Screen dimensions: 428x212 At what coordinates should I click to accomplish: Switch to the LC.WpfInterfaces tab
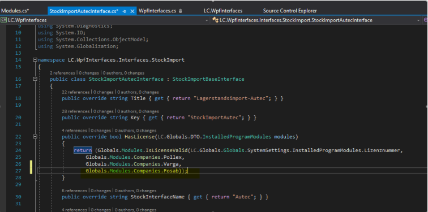click(x=223, y=11)
